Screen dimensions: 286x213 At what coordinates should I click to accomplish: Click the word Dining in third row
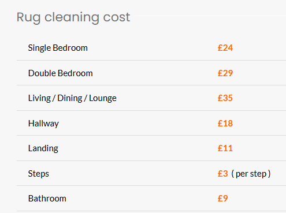pyautogui.click(x=70, y=98)
